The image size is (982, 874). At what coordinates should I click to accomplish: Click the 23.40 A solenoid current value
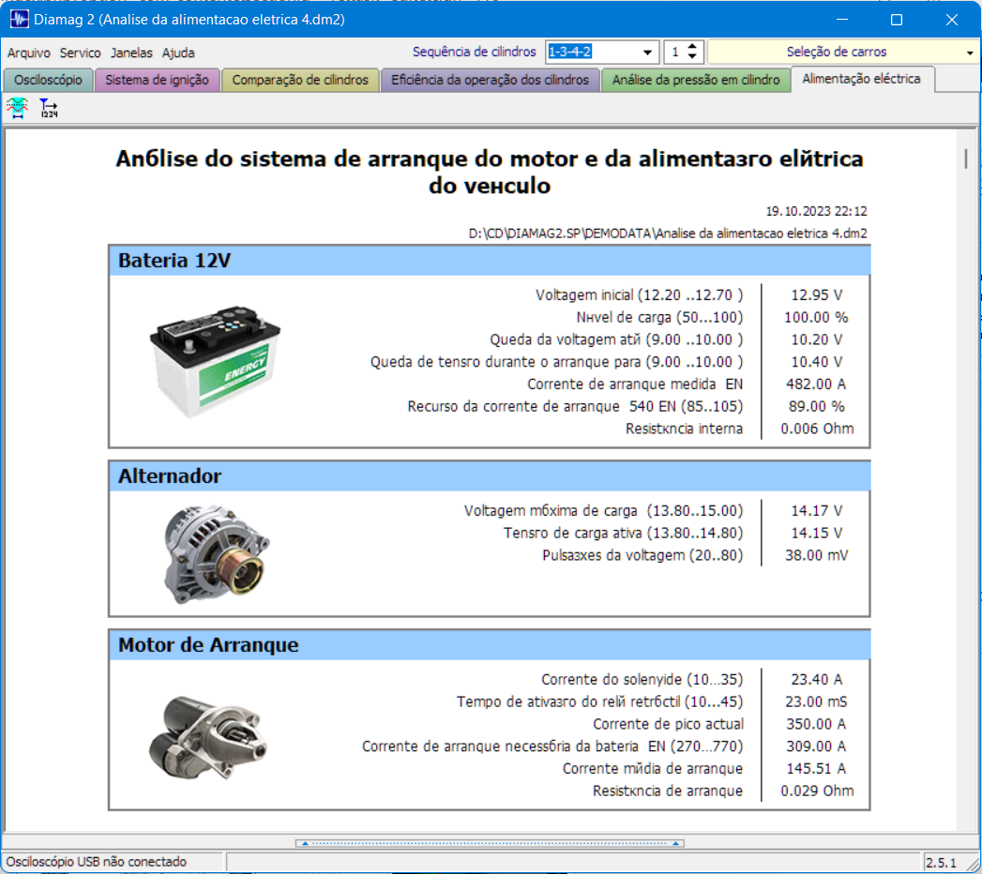coord(817,679)
